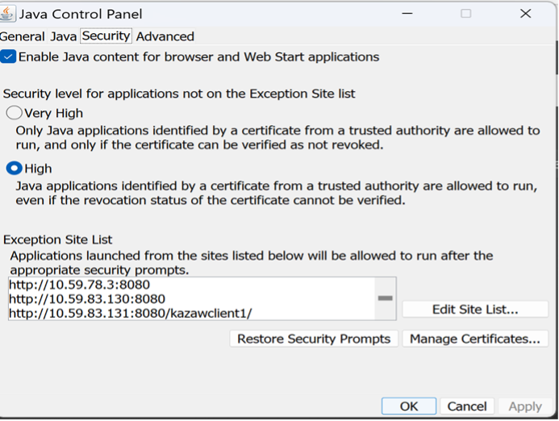This screenshot has width=559, height=421.
Task: Open Manage Certificates dialog
Action: pos(475,339)
